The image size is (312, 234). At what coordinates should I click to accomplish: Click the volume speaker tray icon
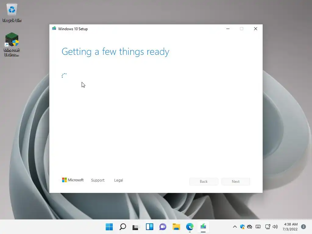click(x=275, y=227)
